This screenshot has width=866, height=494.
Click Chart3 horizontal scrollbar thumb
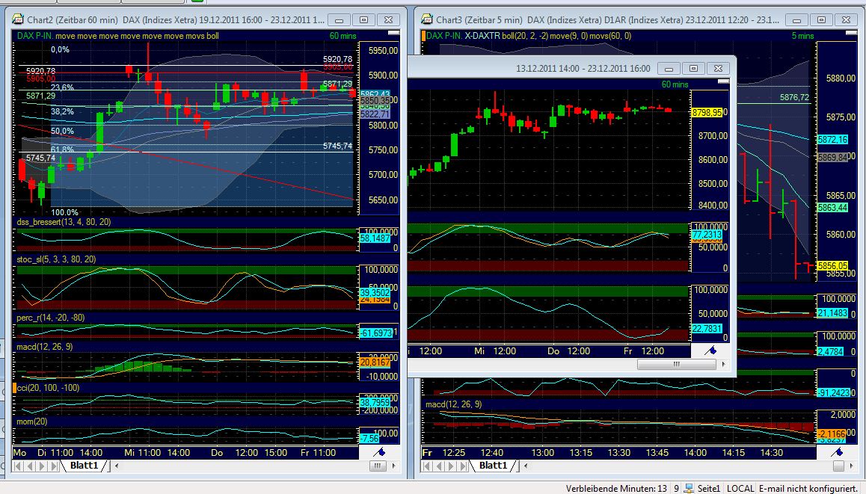[838, 466]
